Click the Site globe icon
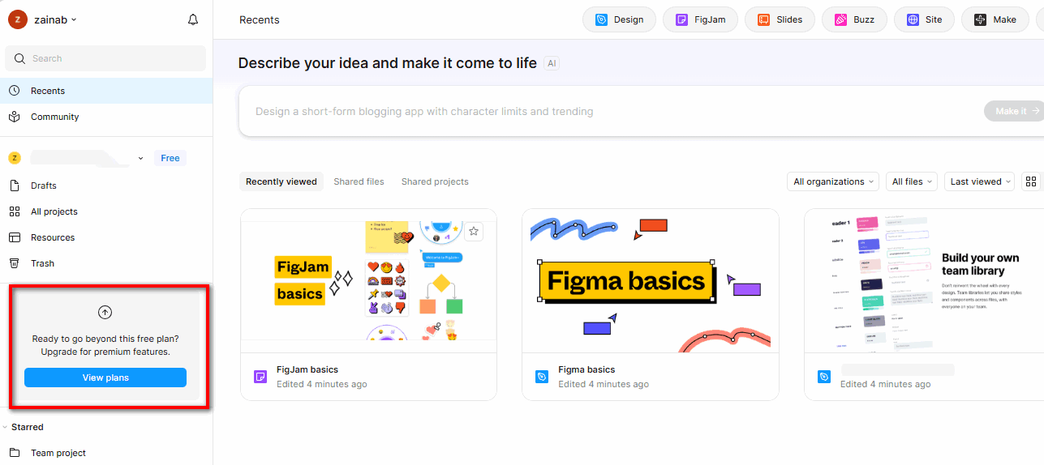Viewport: 1044px width, 465px height. pos(913,19)
